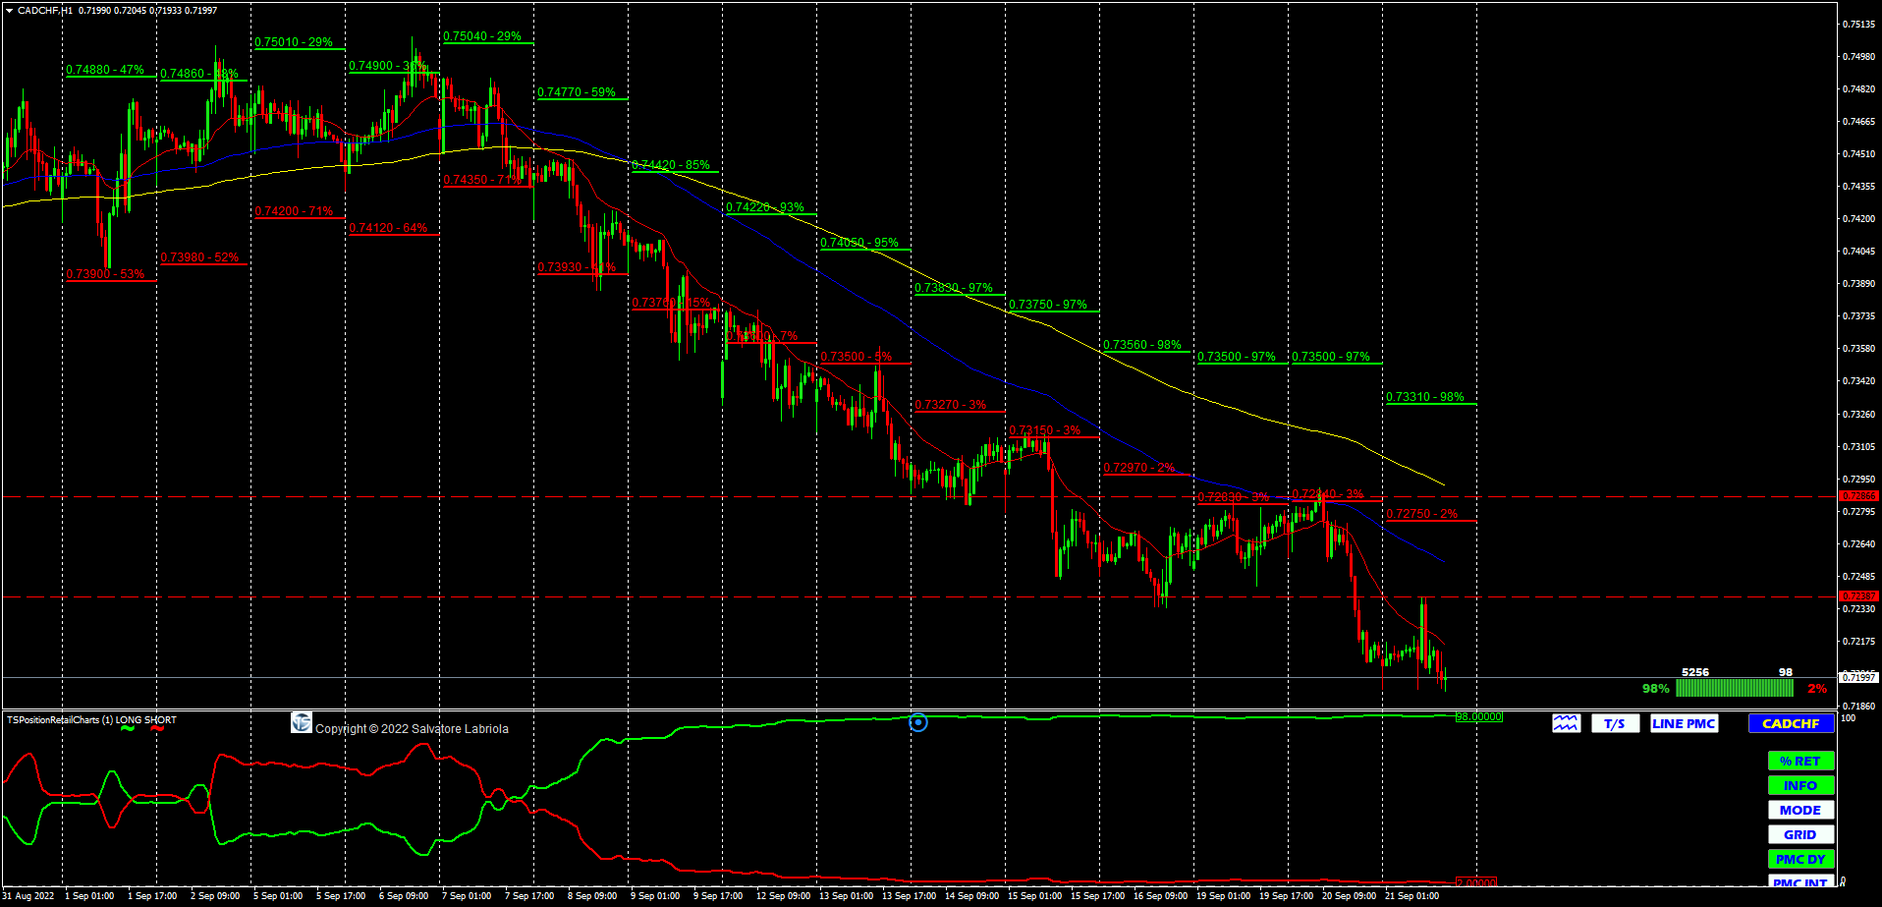Viewport: 1882px width, 907px height.
Task: Click the green level 0.73310 - 98%
Action: tap(1425, 397)
